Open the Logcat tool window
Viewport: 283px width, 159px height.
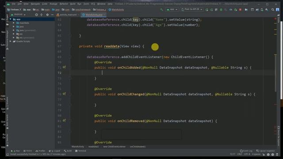(54, 151)
